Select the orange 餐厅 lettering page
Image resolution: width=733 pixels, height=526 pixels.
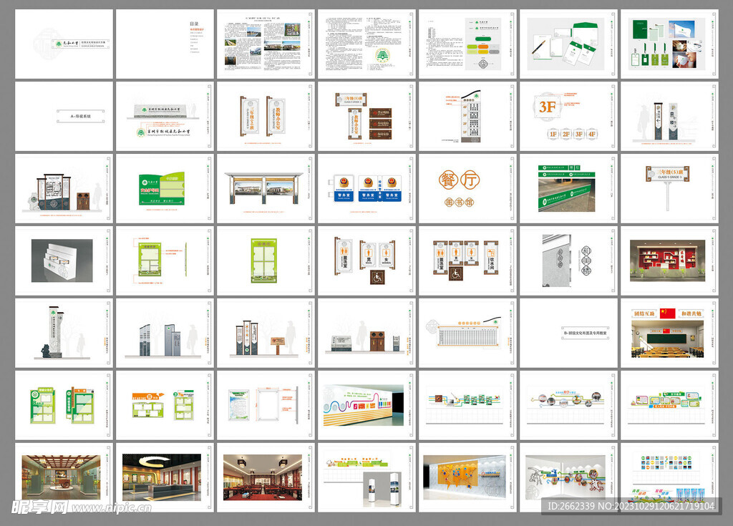468,188
